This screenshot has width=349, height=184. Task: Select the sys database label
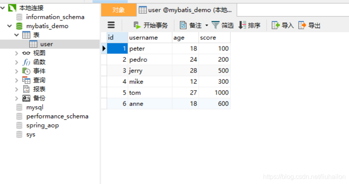pyautogui.click(x=31, y=135)
